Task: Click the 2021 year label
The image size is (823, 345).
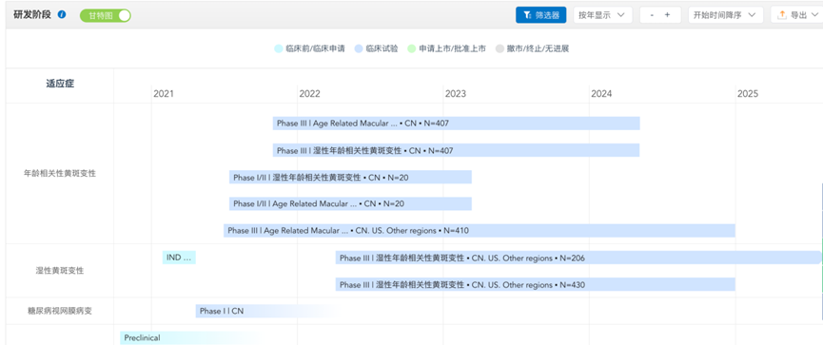Action: click(164, 94)
